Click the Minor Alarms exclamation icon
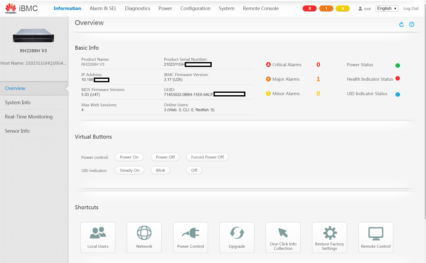This screenshot has height=263, width=426. 268,93
